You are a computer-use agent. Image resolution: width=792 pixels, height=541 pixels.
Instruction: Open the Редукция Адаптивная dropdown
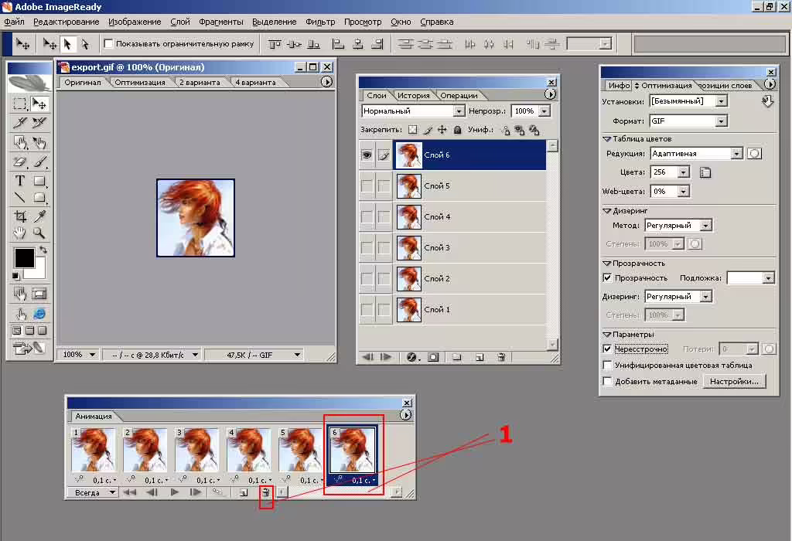click(x=737, y=154)
